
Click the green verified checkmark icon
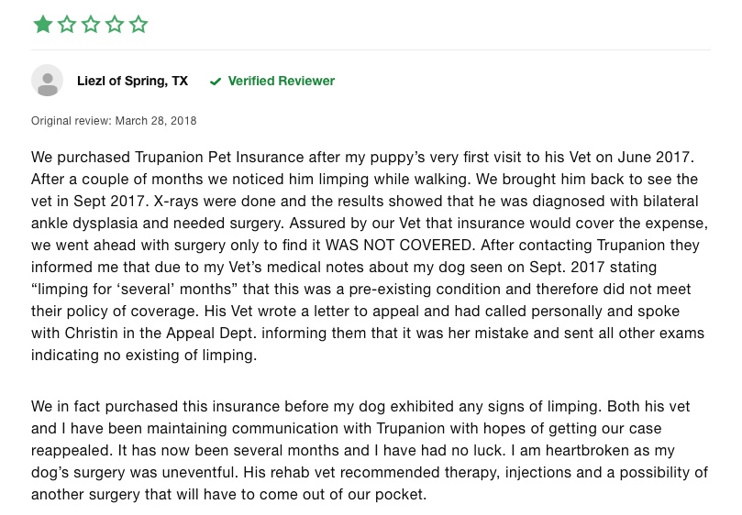pos(216,82)
